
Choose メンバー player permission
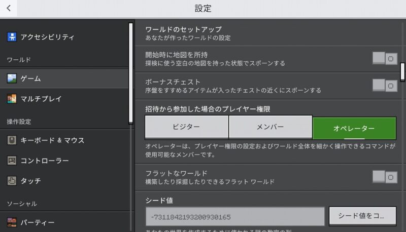pos(270,127)
